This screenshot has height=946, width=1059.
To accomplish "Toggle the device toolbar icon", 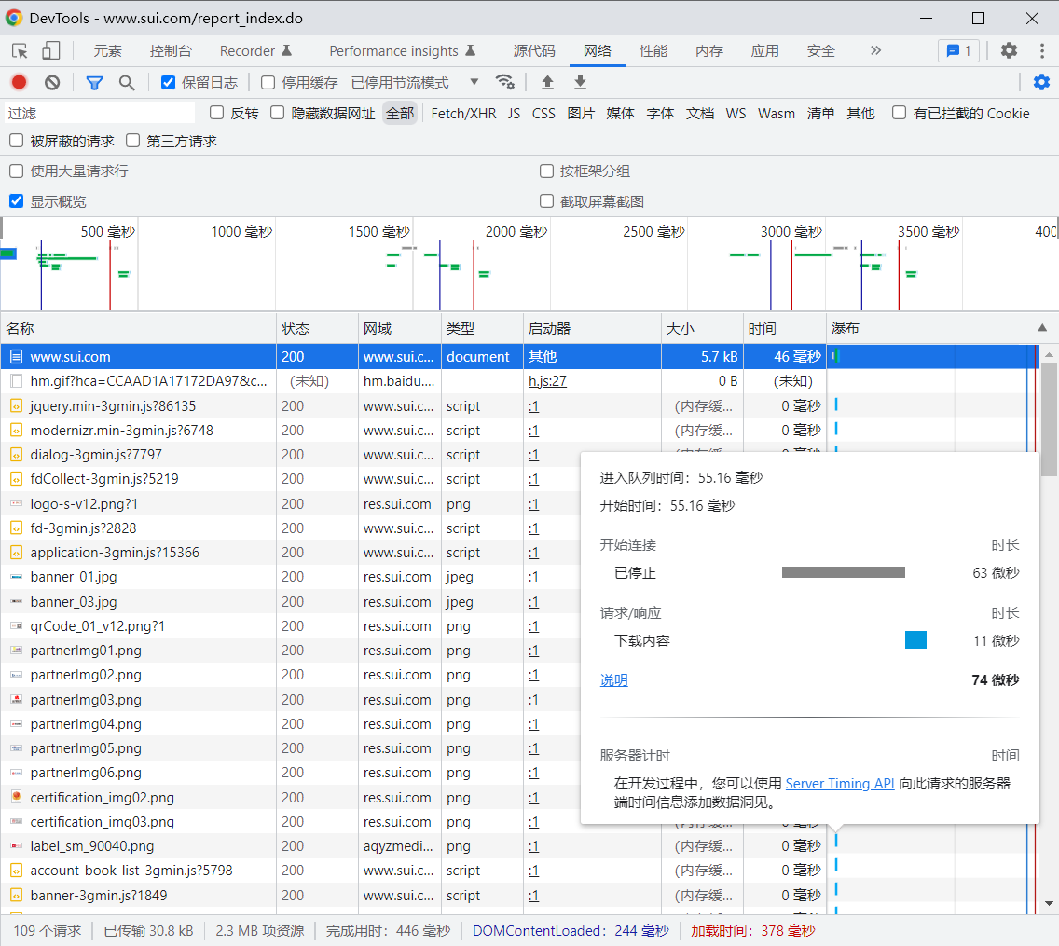I will pos(50,51).
